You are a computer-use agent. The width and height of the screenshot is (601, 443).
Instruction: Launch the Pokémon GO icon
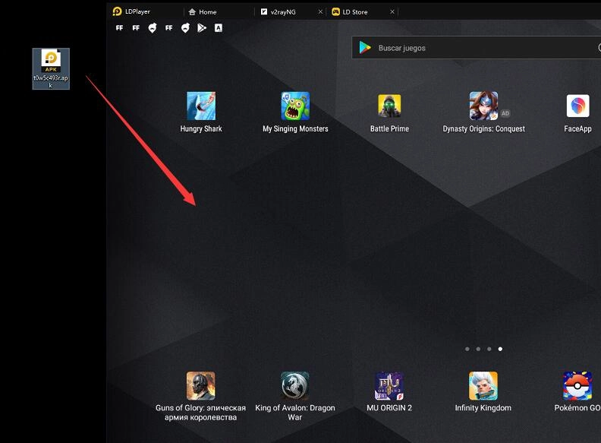(x=577, y=386)
